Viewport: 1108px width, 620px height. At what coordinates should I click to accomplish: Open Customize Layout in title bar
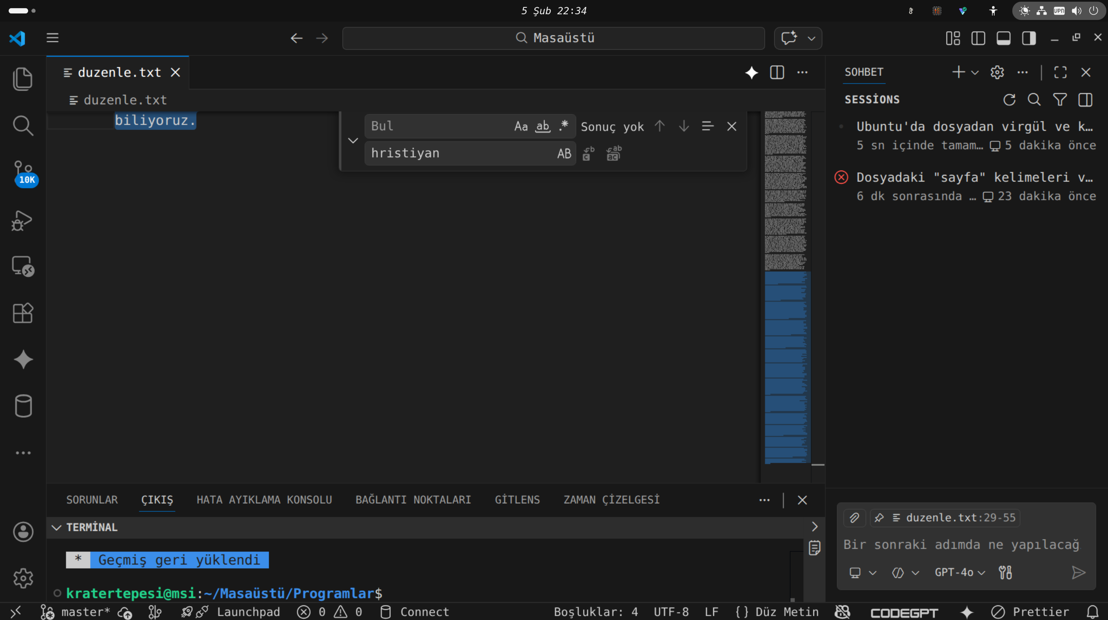(x=953, y=38)
